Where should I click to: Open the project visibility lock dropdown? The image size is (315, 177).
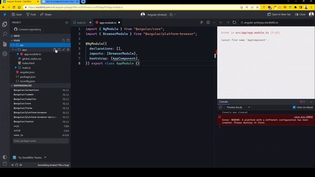pyautogui.click(x=173, y=14)
